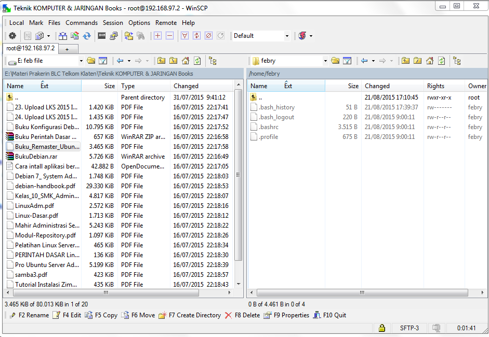Image resolution: width=489 pixels, height=337 pixels.
Task: Go to local home directory icon
Action: 185,61
